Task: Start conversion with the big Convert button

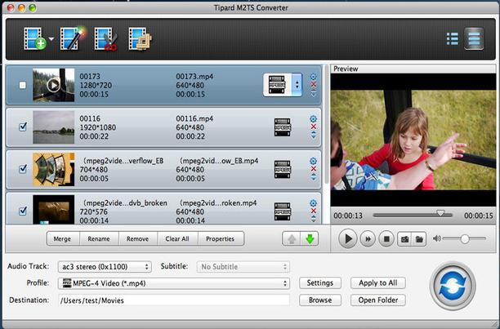Action: [453, 286]
